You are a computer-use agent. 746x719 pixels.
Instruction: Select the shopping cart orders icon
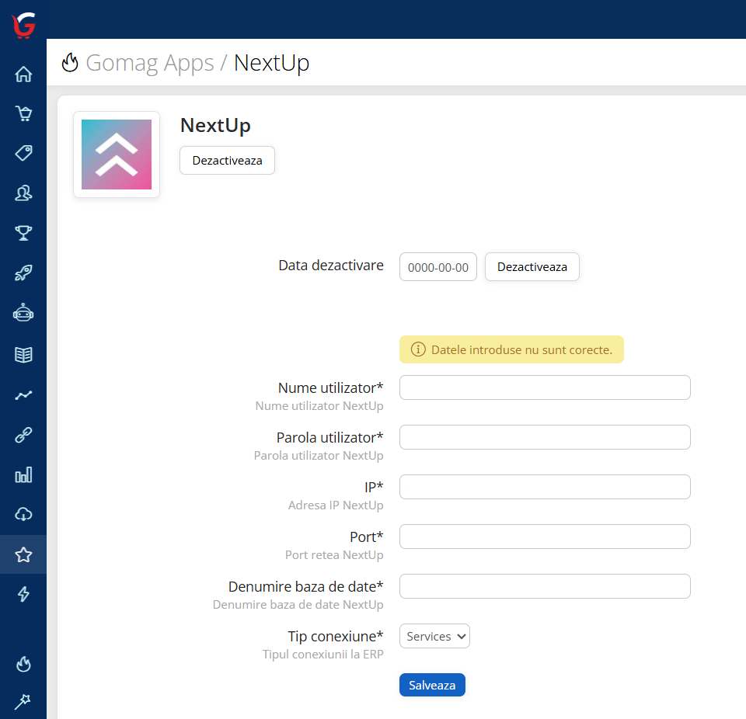[x=23, y=113]
